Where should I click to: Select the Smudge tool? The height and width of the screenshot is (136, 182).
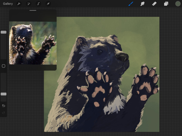click(x=143, y=4)
